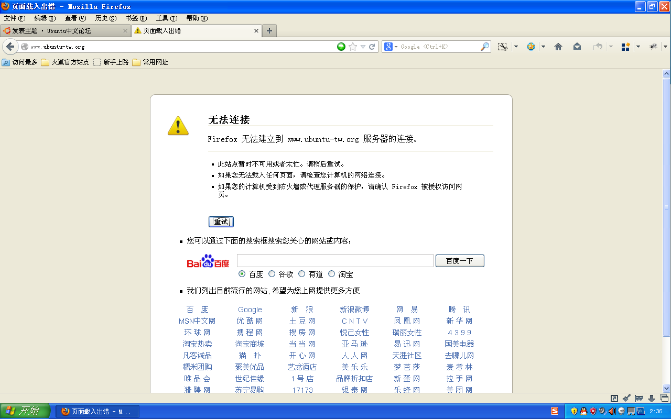This screenshot has width=671, height=419.
Task: Select the 百度 search radio button
Action: [x=242, y=274]
